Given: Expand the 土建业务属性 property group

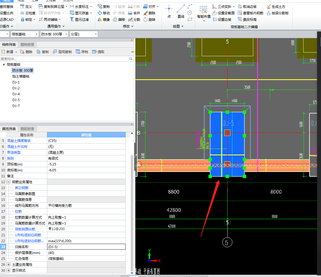Looking at the screenshot, I should 8,264.
